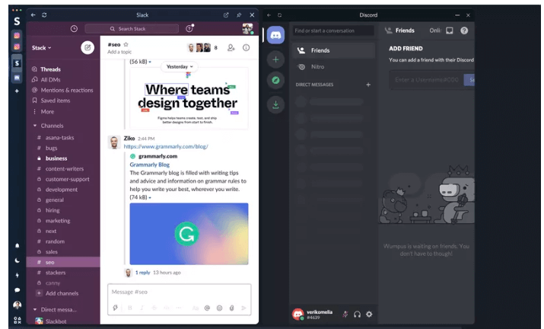Open the grammarly.com blog URL link
The image size is (544, 329).
(x=165, y=146)
